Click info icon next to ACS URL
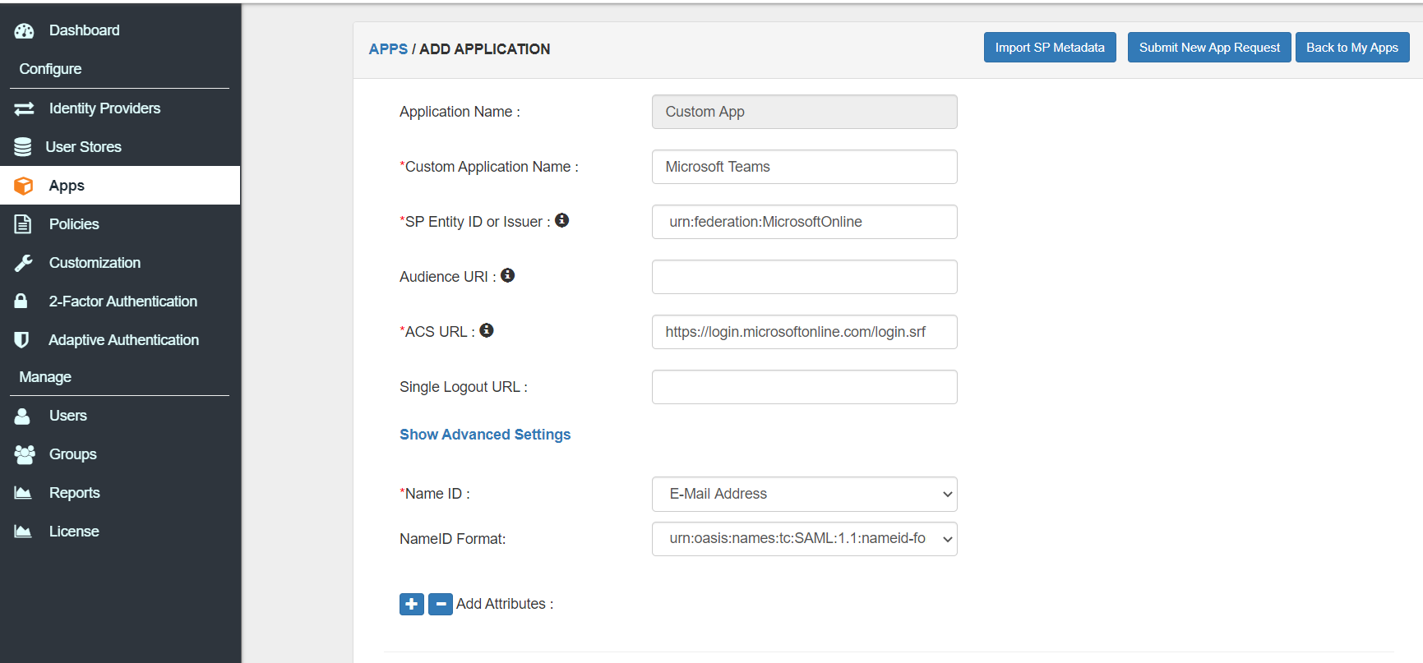 487,330
